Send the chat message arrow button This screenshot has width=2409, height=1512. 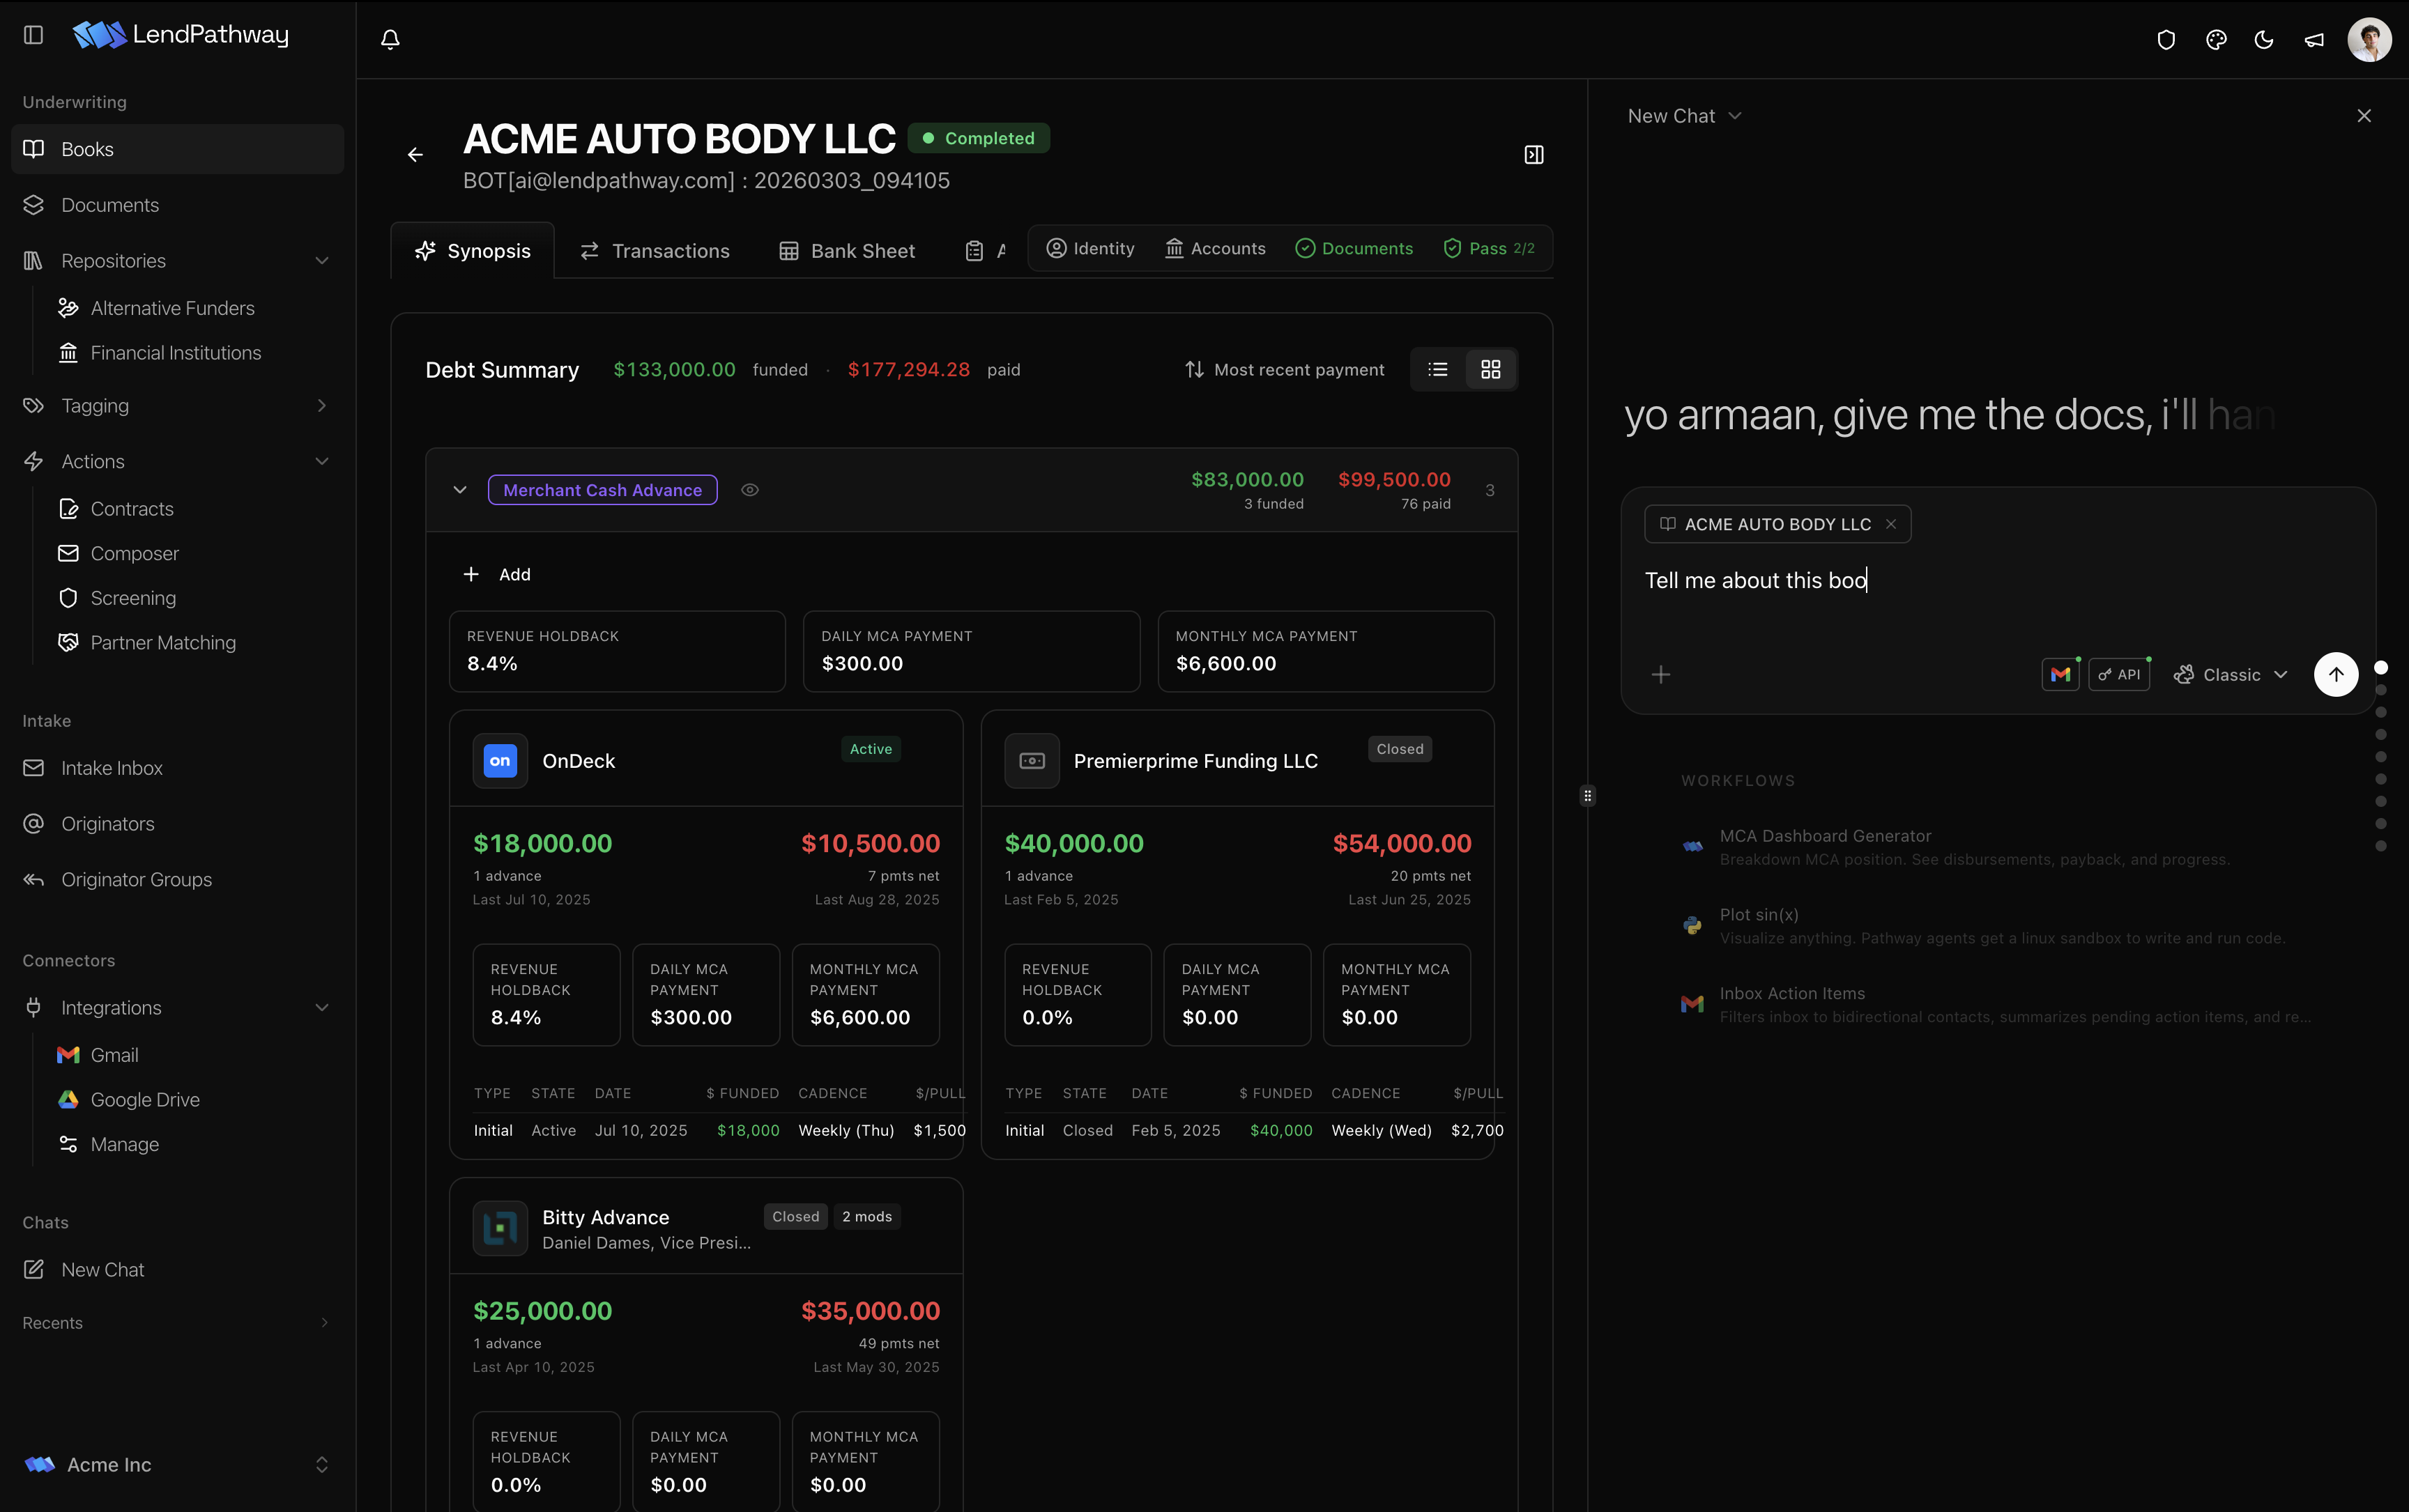[2336, 675]
